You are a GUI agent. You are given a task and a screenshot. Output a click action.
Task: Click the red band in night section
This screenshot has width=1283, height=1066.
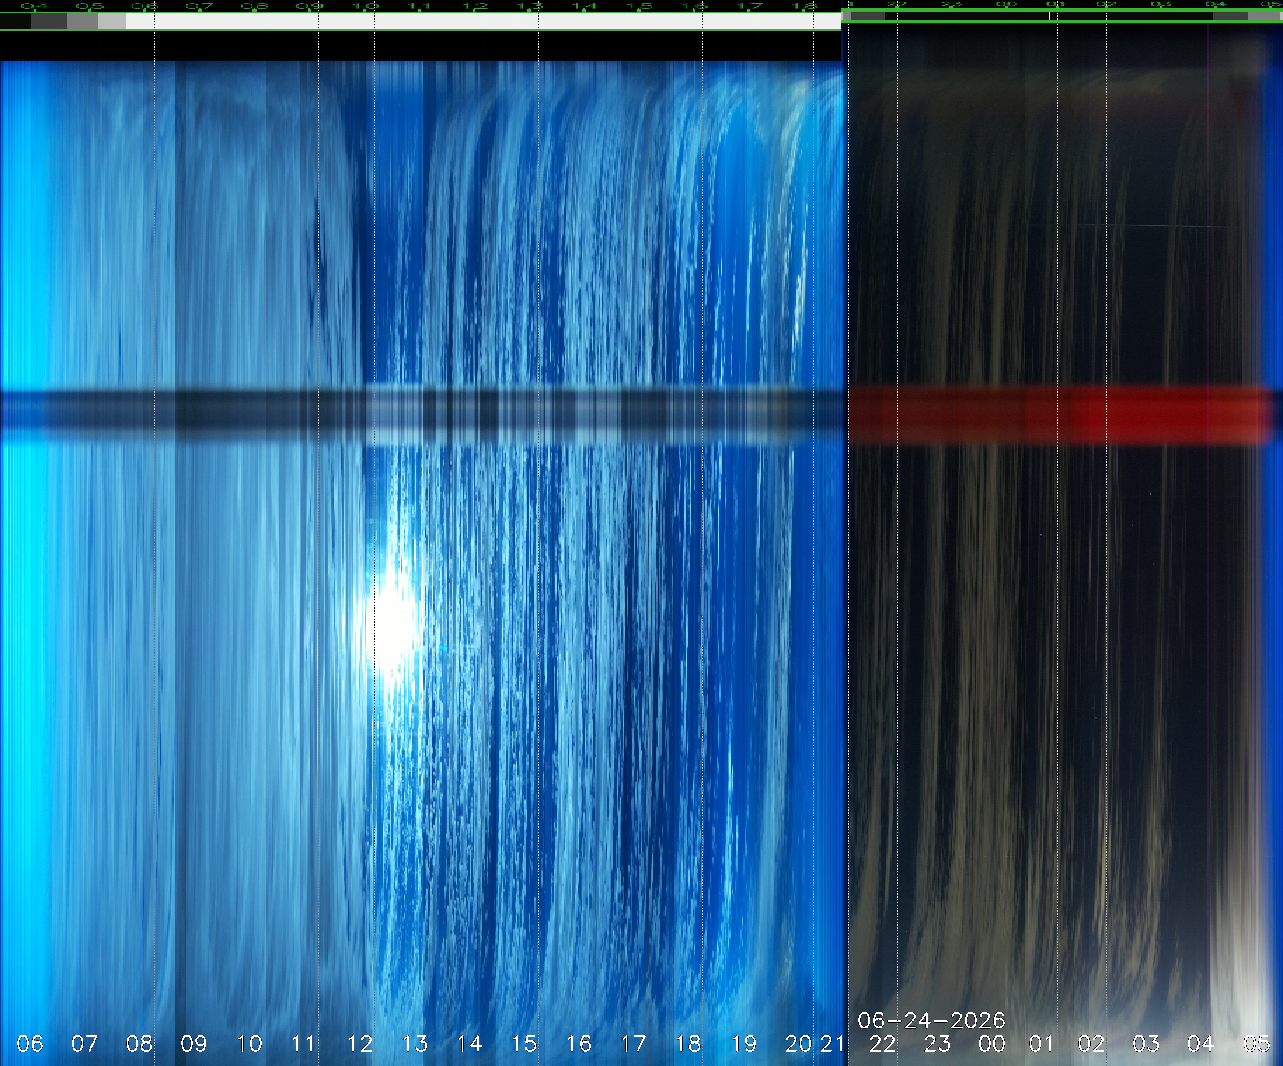pos(1061,414)
